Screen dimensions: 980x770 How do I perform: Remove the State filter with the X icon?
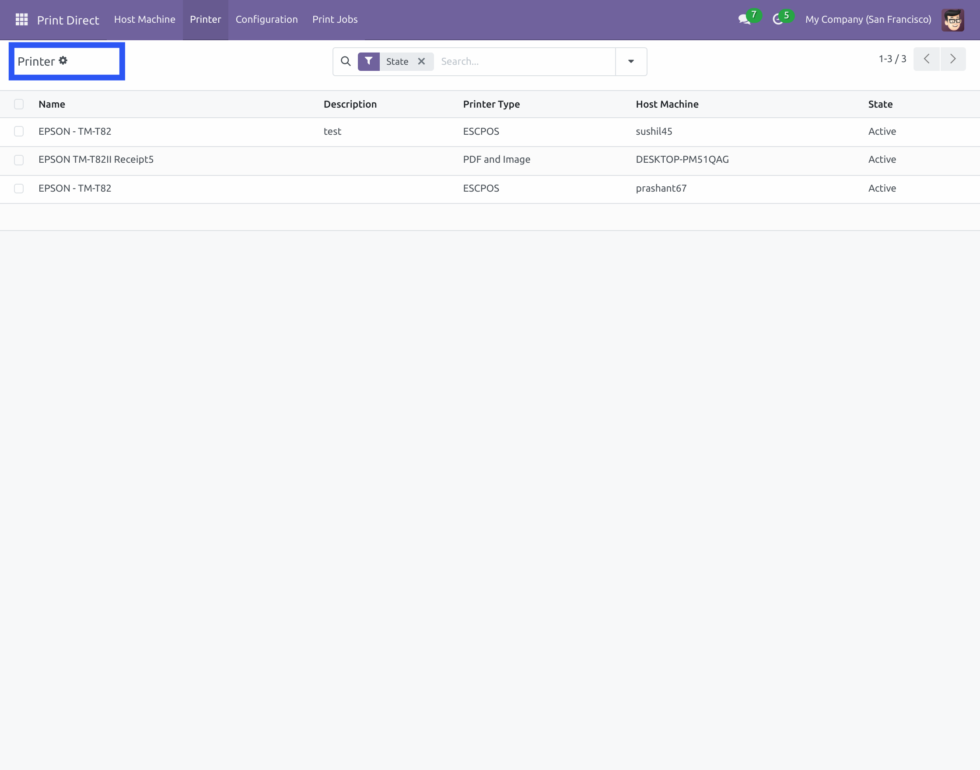point(421,61)
